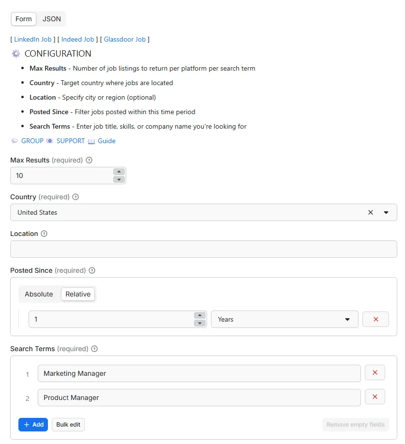Click the Bulk edit button
405x444 pixels.
[x=68, y=424]
